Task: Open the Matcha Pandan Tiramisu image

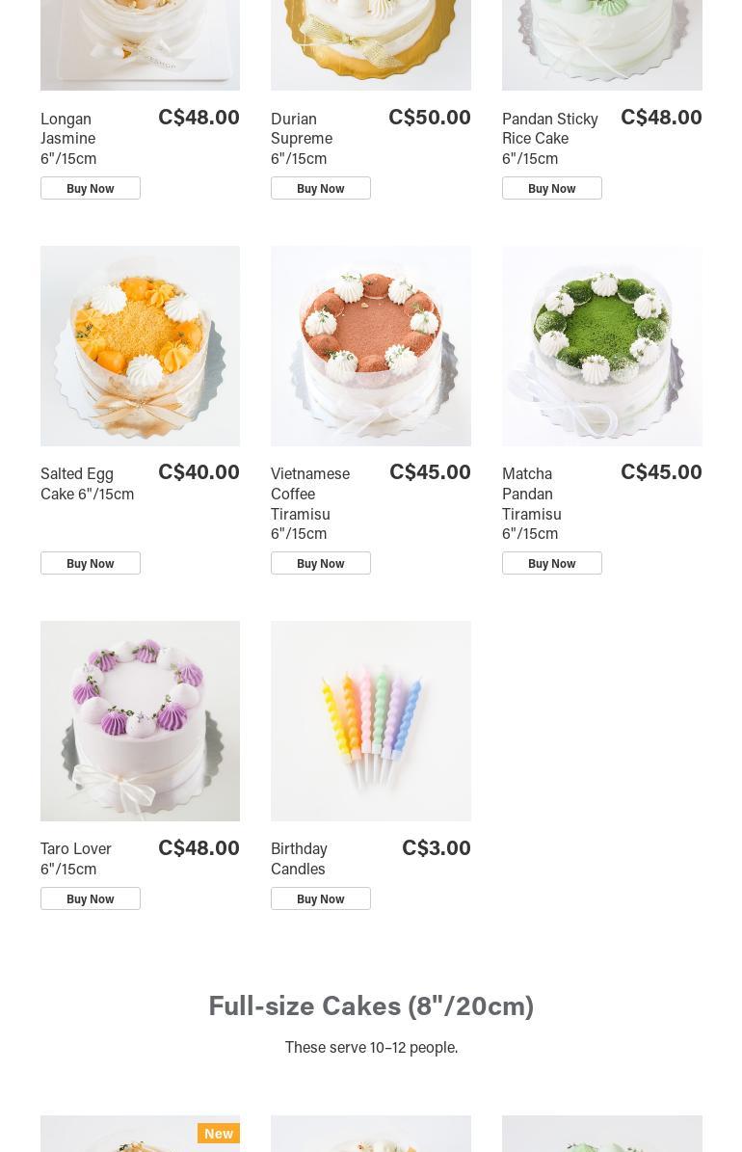Action: pos(602,346)
